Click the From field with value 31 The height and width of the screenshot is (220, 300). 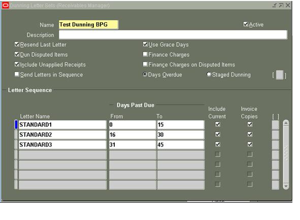(x=132, y=144)
